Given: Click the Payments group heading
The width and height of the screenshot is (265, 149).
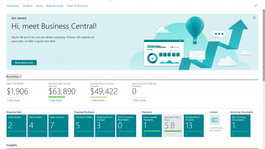Looking at the screenshot, I should click(x=147, y=112).
